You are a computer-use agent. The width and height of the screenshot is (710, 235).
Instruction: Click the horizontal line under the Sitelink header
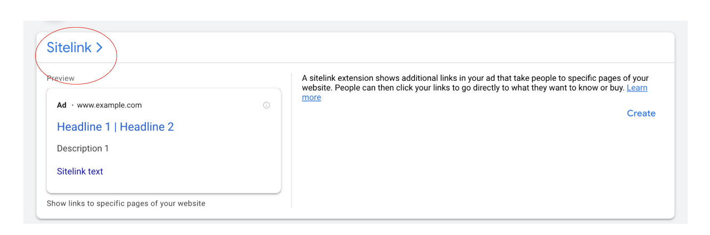pos(373,63)
